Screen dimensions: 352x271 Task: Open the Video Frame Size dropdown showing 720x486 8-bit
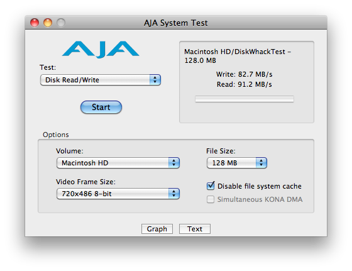click(118, 194)
